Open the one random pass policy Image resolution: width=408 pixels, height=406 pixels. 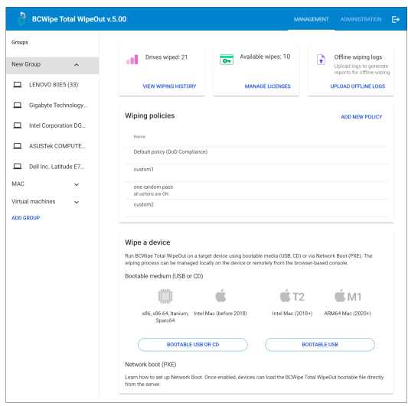coord(256,190)
